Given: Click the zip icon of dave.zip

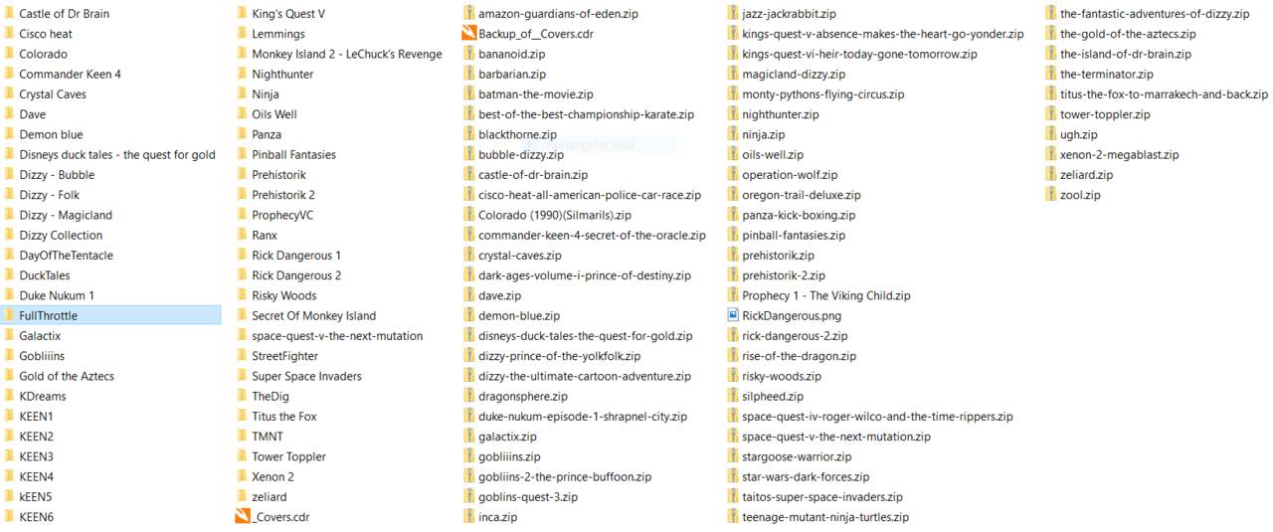Looking at the screenshot, I should [469, 295].
